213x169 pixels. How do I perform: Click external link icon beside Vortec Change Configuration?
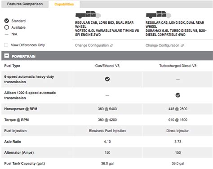point(111,45)
